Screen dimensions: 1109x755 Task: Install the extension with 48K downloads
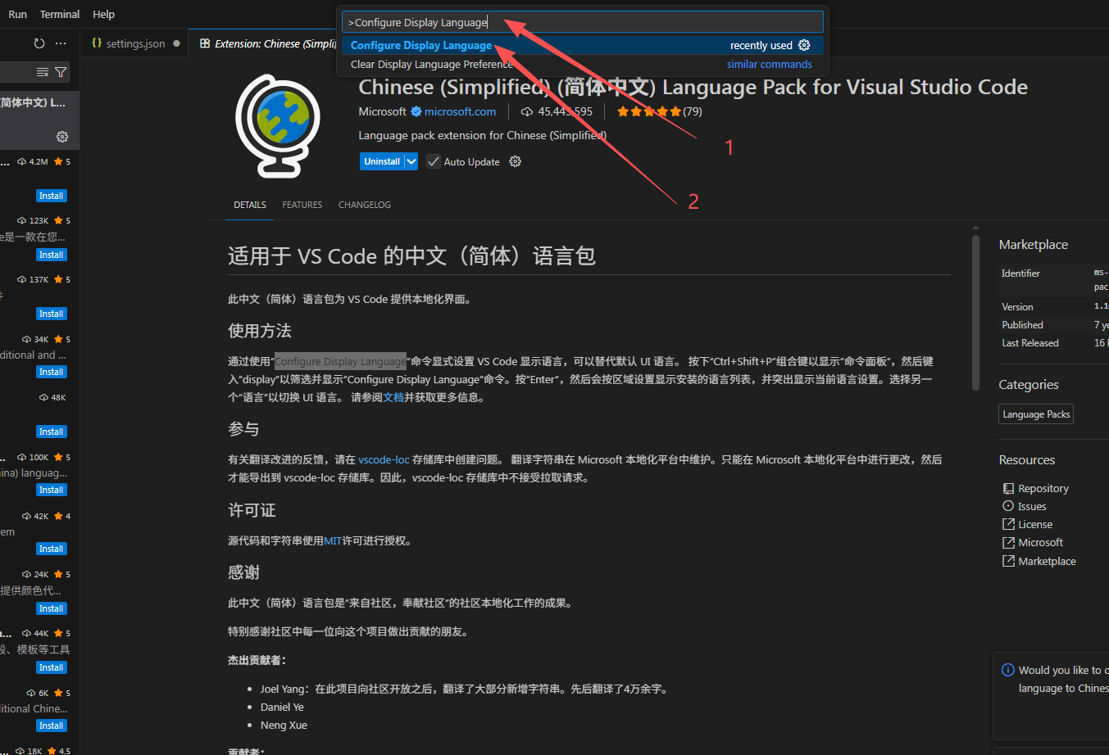51,432
